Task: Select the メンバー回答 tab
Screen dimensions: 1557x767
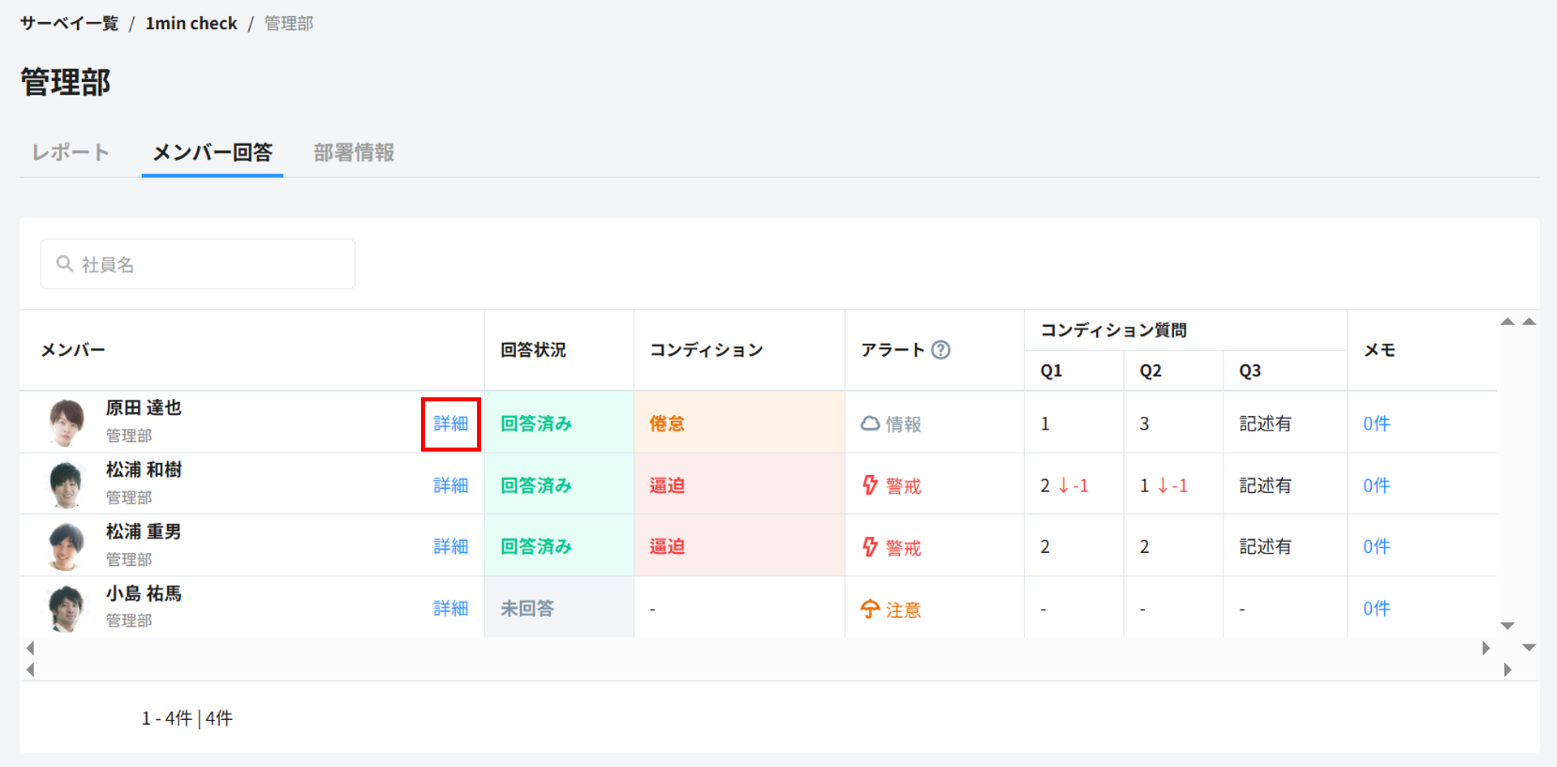Action: tap(213, 152)
